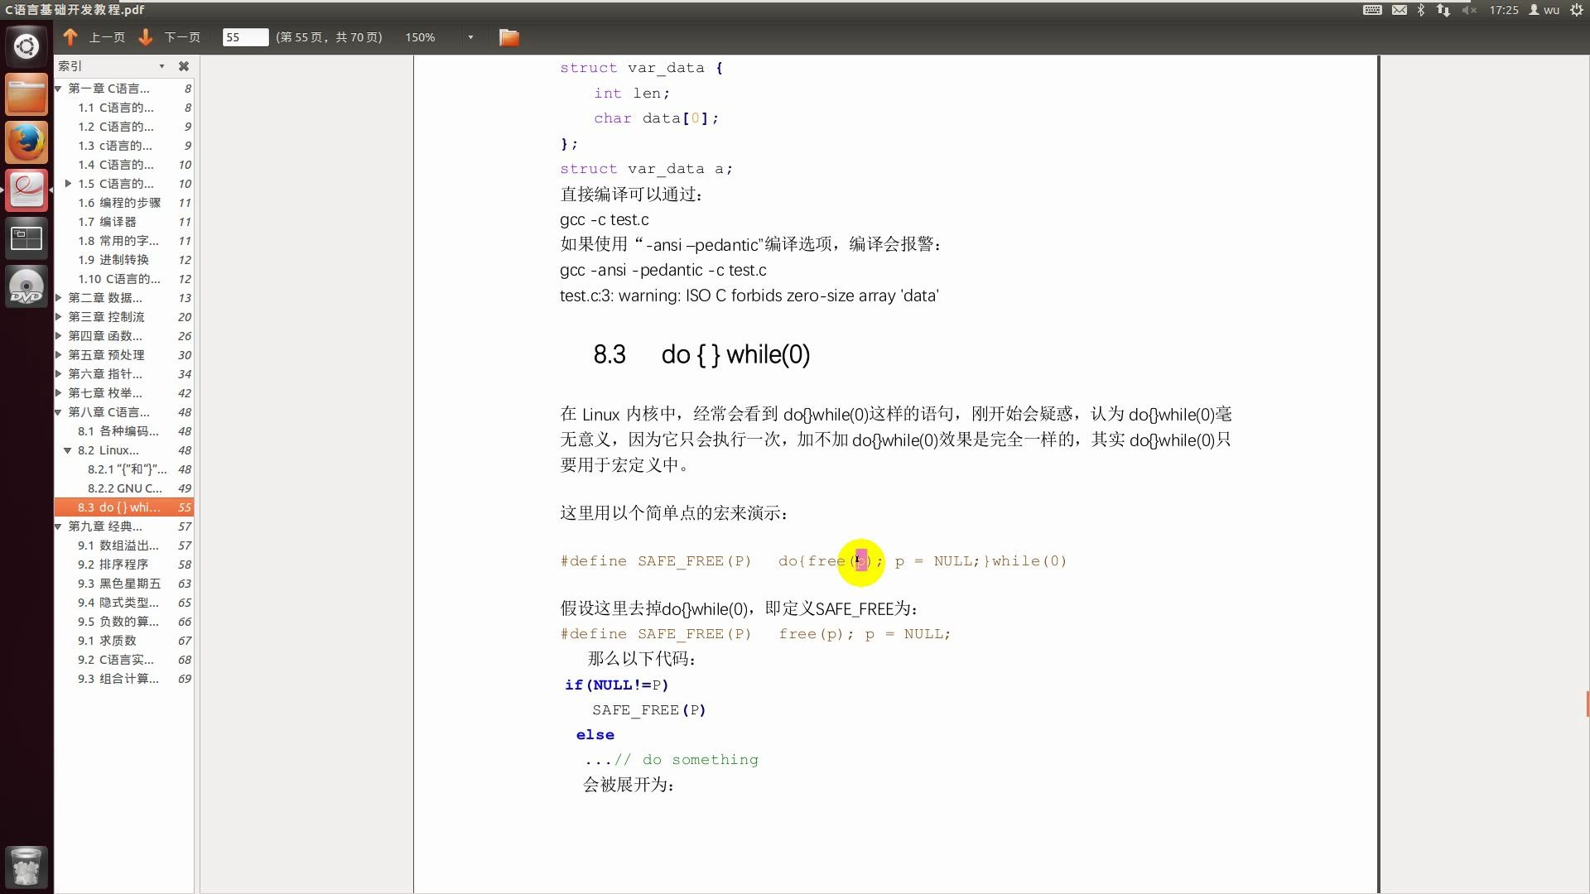Open the Ubuntu Dash home button

point(26,46)
